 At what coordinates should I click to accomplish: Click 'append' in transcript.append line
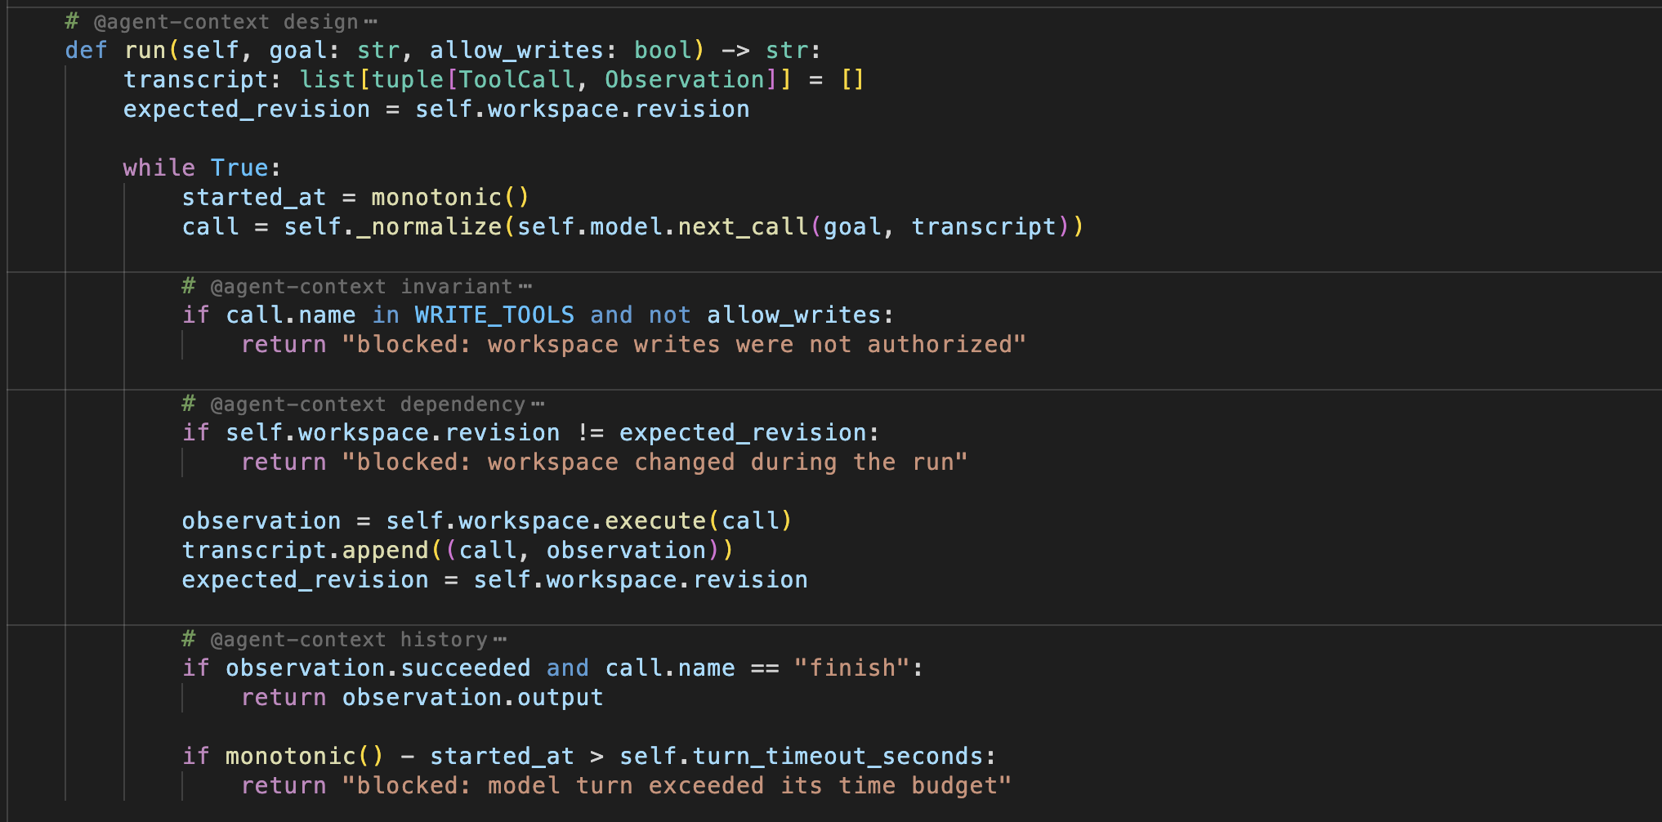pyautogui.click(x=386, y=551)
